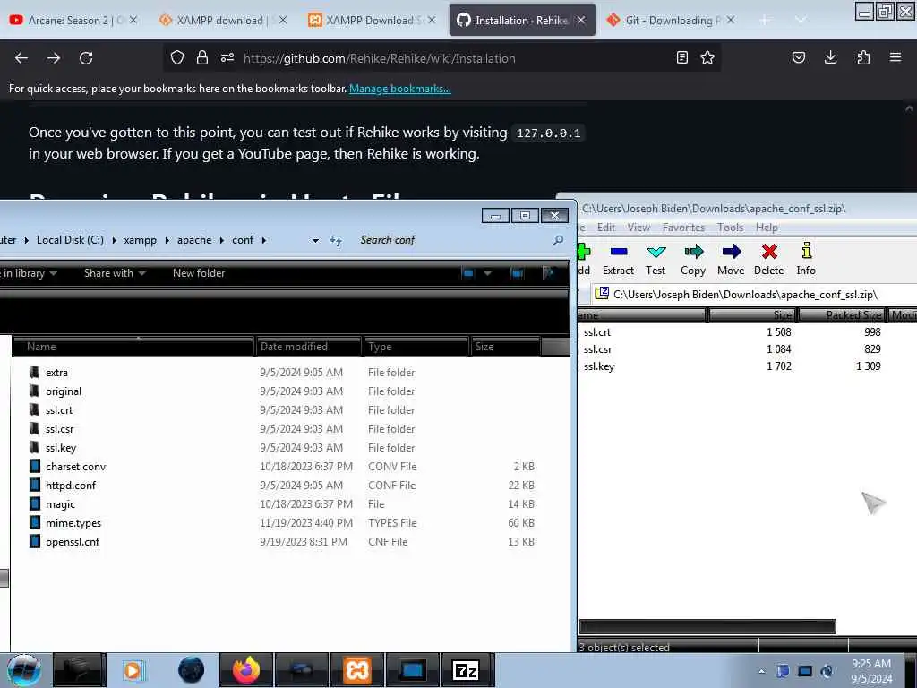
Task: Open media player taskbar icon
Action: pyautogui.click(x=134, y=670)
